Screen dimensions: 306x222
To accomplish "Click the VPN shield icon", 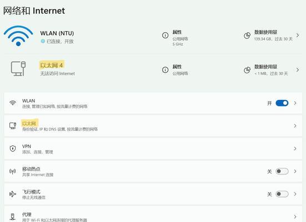I will click(x=13, y=148).
